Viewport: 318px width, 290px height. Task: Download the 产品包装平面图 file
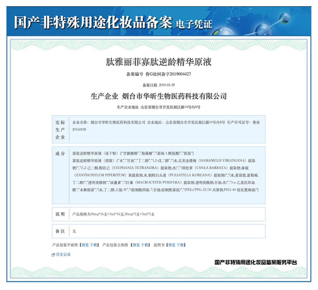[x=93, y=245]
